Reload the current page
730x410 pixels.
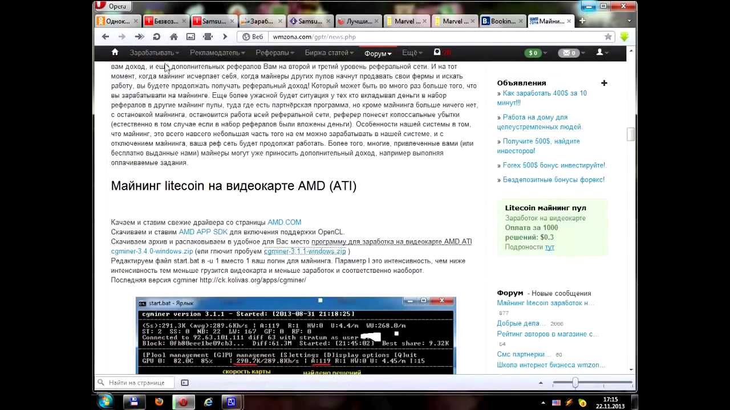[156, 36]
